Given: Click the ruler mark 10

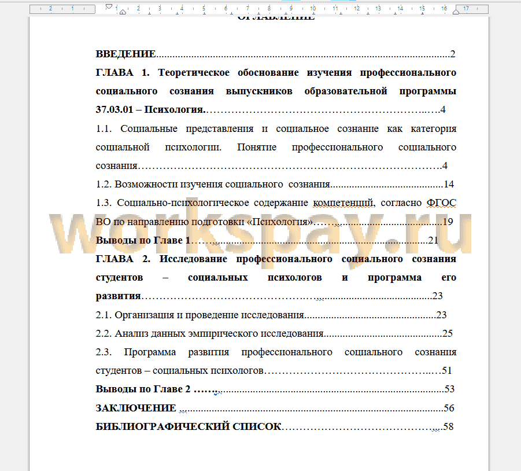Looking at the screenshot, I should pyautogui.click(x=313, y=8).
